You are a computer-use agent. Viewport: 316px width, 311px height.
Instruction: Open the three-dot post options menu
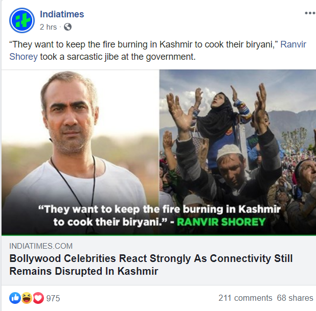pyautogui.click(x=310, y=13)
